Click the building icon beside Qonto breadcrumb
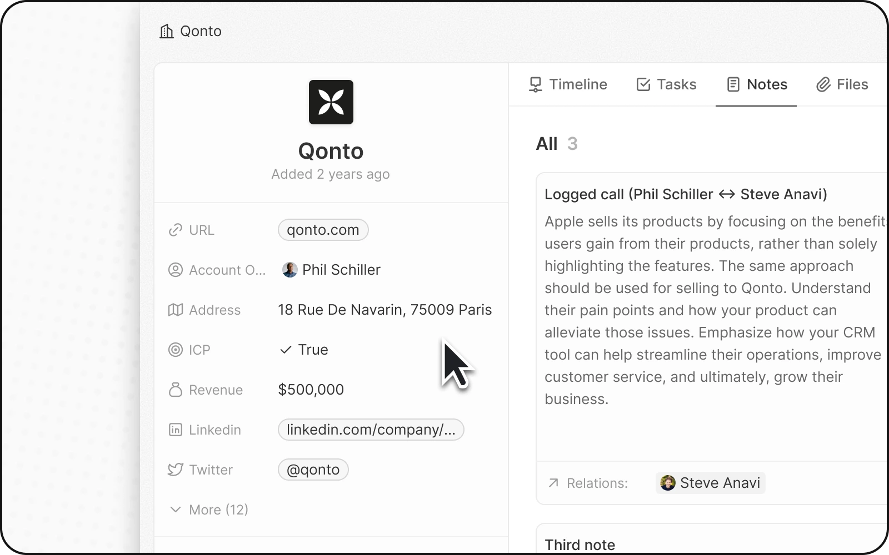889x555 pixels. point(166,31)
